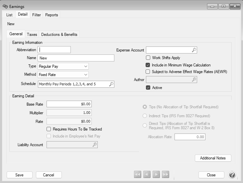Go to previous record navigation arrow
Viewport: 243px width, 183px height.
pos(147,175)
